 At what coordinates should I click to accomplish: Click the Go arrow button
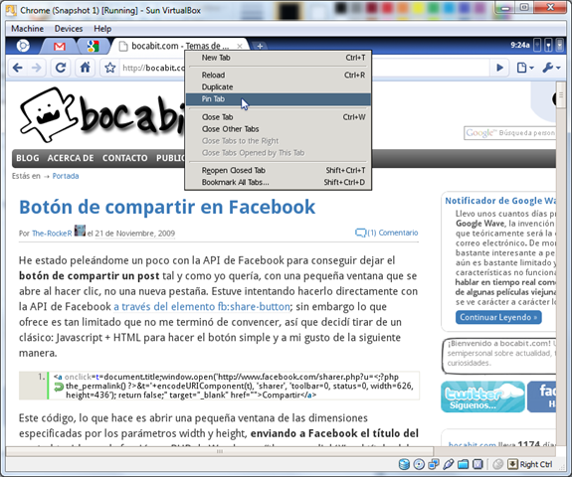[x=499, y=68]
